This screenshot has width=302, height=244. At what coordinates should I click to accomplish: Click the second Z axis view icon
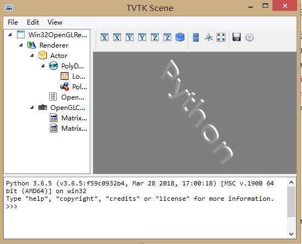[x=167, y=37]
